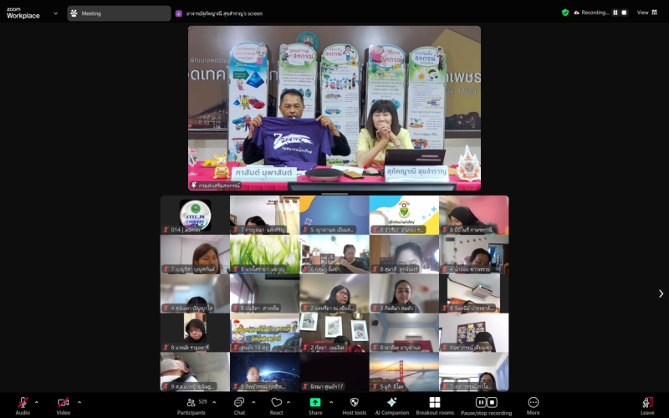Image resolution: width=669 pixels, height=418 pixels.
Task: Select the Meeting tab
Action: pyautogui.click(x=119, y=13)
